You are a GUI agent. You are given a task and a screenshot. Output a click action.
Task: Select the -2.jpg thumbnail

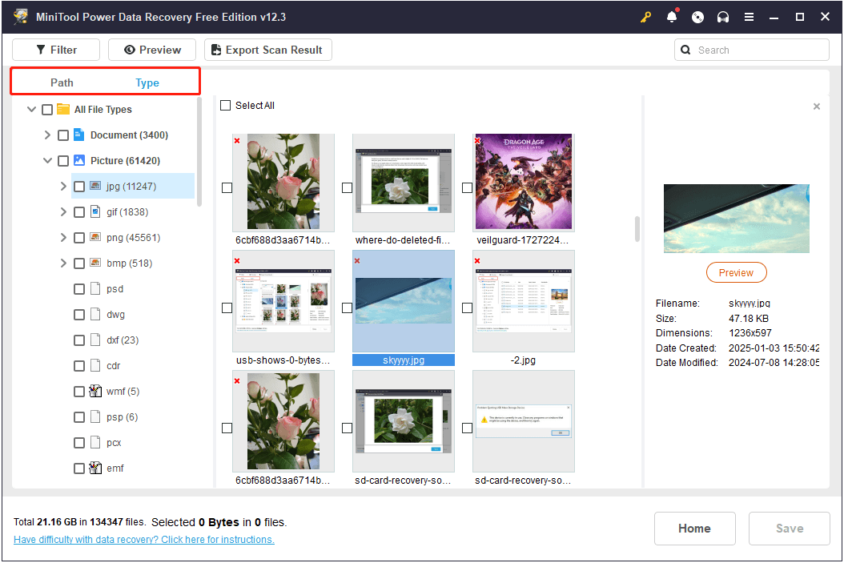click(524, 301)
